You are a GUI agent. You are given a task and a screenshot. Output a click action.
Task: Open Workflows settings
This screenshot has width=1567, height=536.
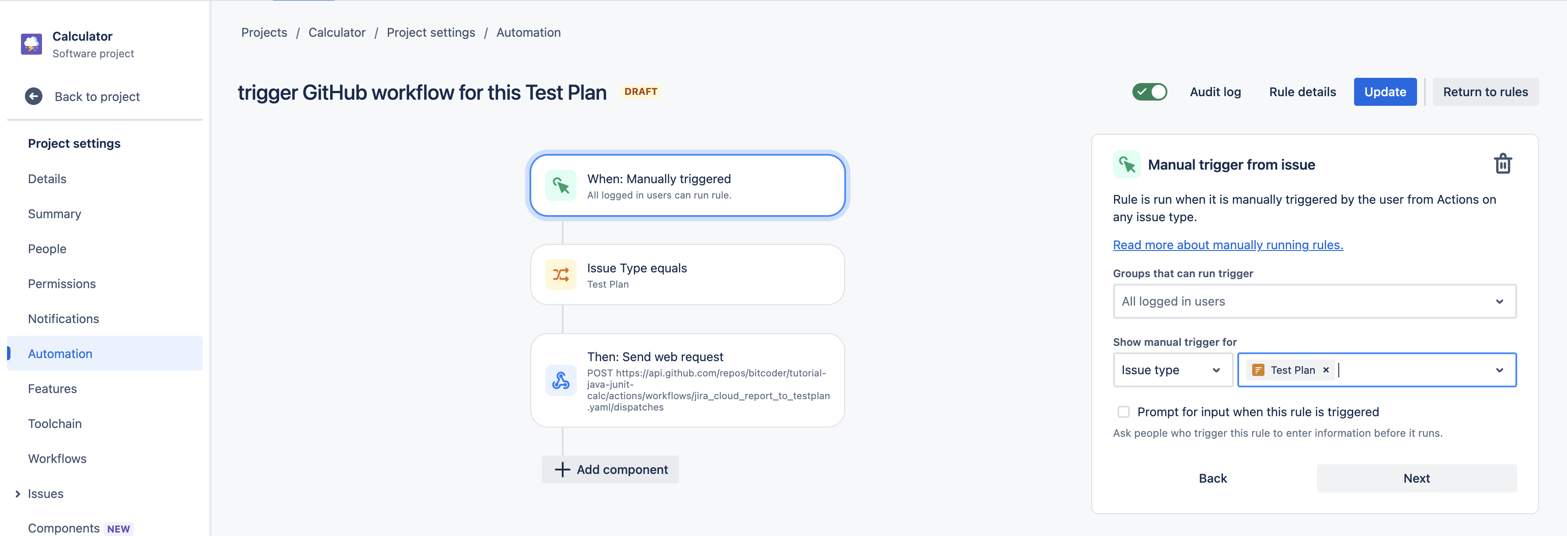tap(57, 459)
